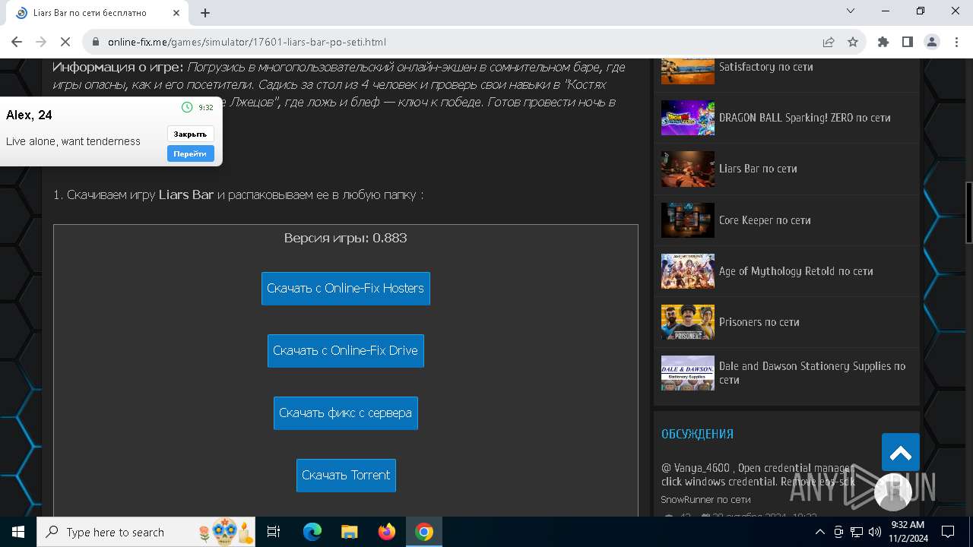
Task: Click Скачать с Online-Fix Hosters button
Action: coord(346,289)
